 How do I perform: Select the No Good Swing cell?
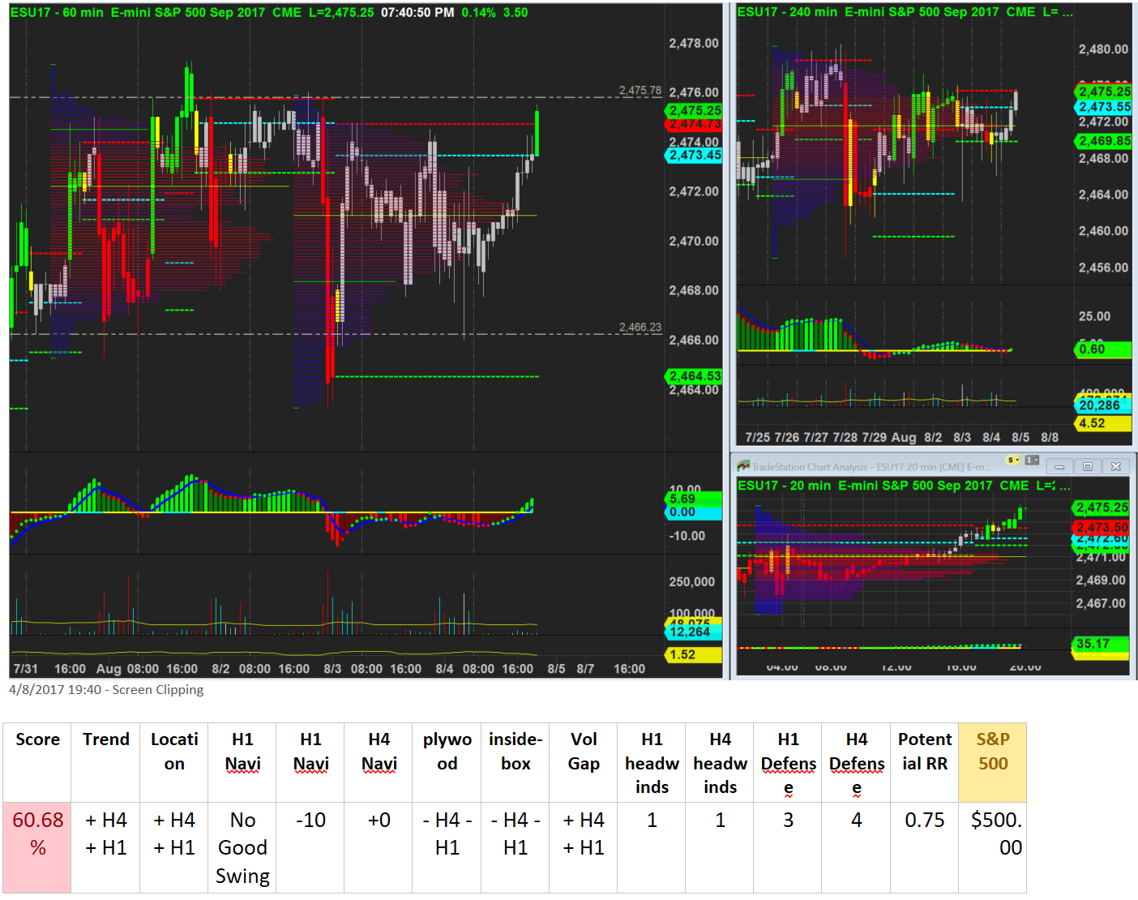click(242, 848)
